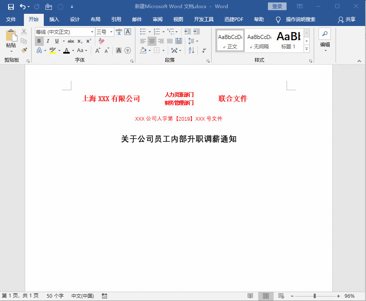This screenshot has height=301, width=366.
Task: Select the superscript icon
Action: (88, 41)
